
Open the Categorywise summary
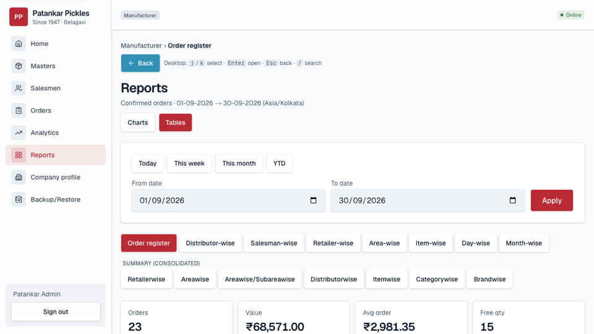point(437,280)
